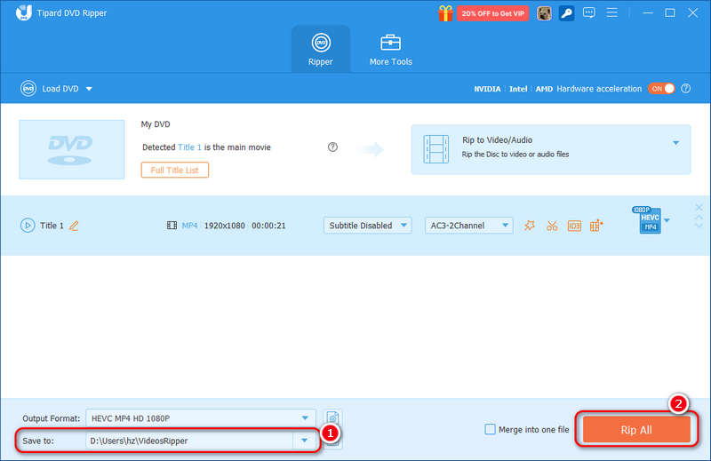Viewport: 711px width, 461px height.
Task: Open the effects magic wand editor
Action: (x=530, y=226)
